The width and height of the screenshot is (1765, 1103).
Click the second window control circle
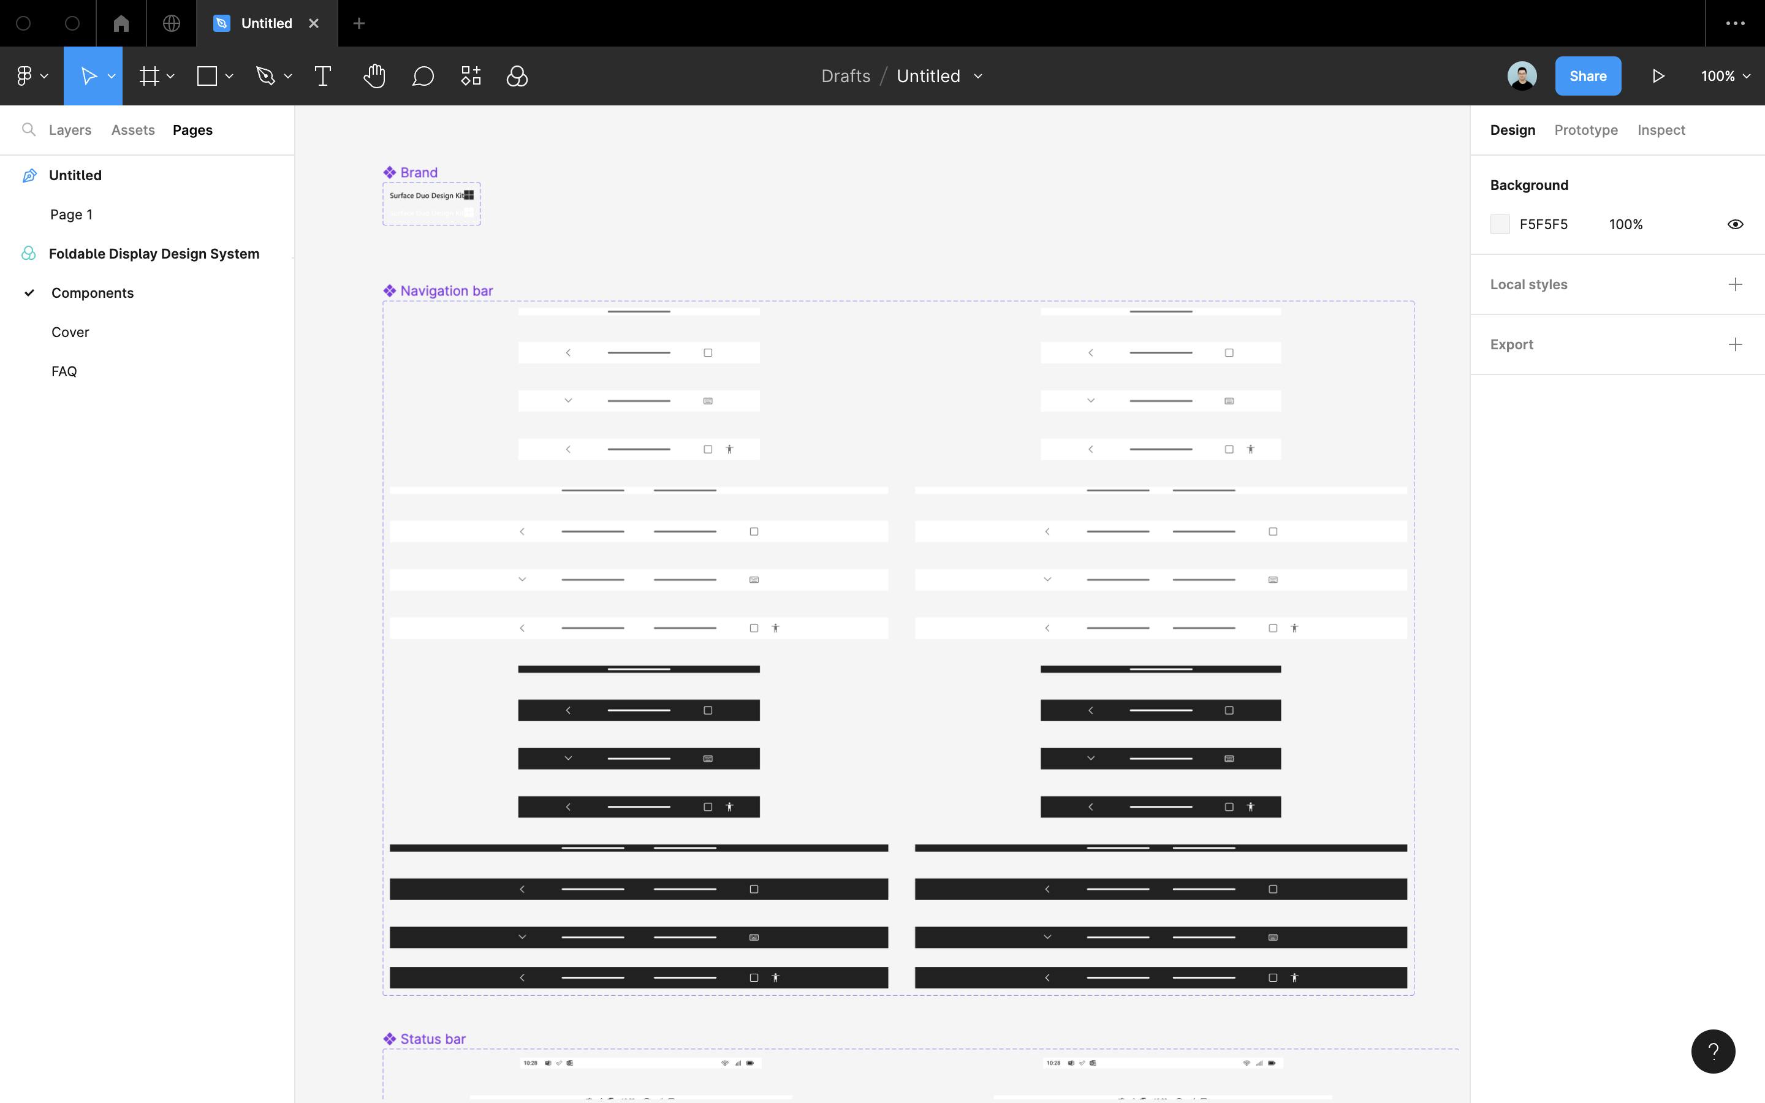coord(72,23)
